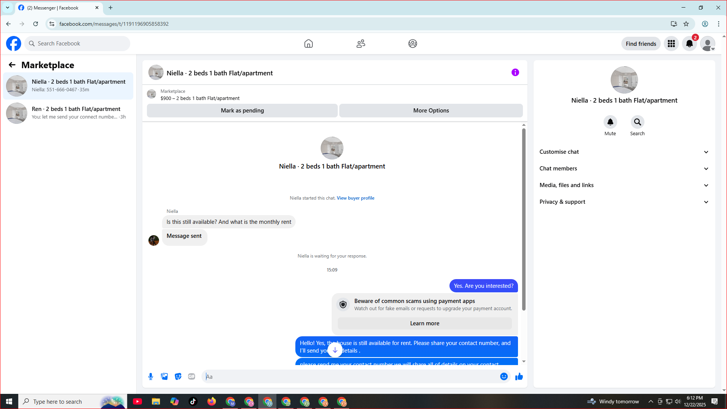Open the View buyer profile link
This screenshot has width=727, height=409.
[356, 198]
